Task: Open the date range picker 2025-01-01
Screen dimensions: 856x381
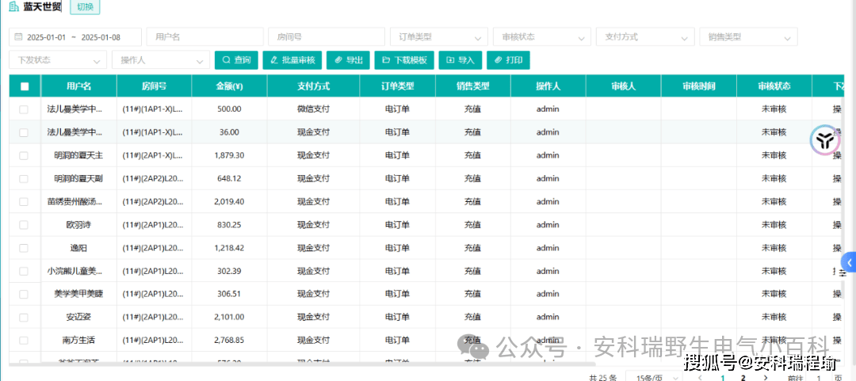Action: [x=75, y=37]
